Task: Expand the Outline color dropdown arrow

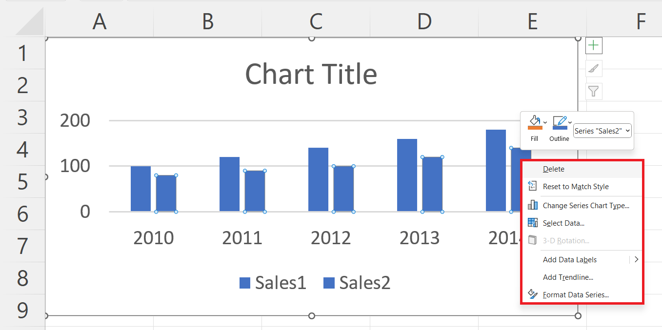Action: [570, 122]
